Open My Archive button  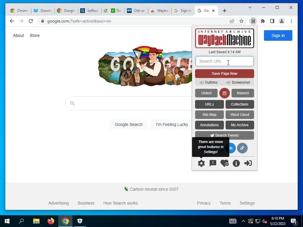click(240, 125)
